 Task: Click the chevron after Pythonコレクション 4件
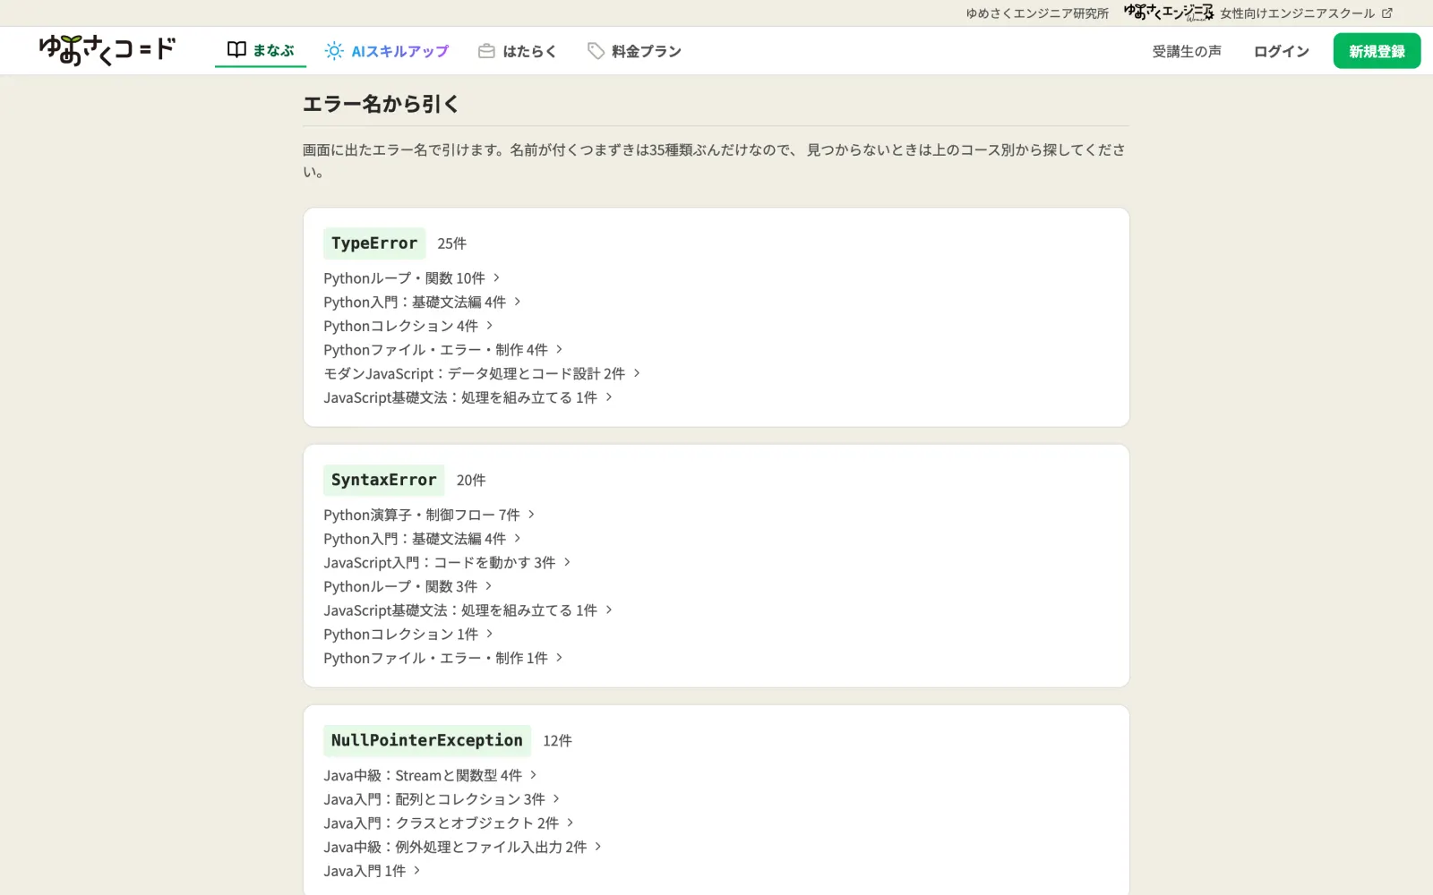click(489, 326)
